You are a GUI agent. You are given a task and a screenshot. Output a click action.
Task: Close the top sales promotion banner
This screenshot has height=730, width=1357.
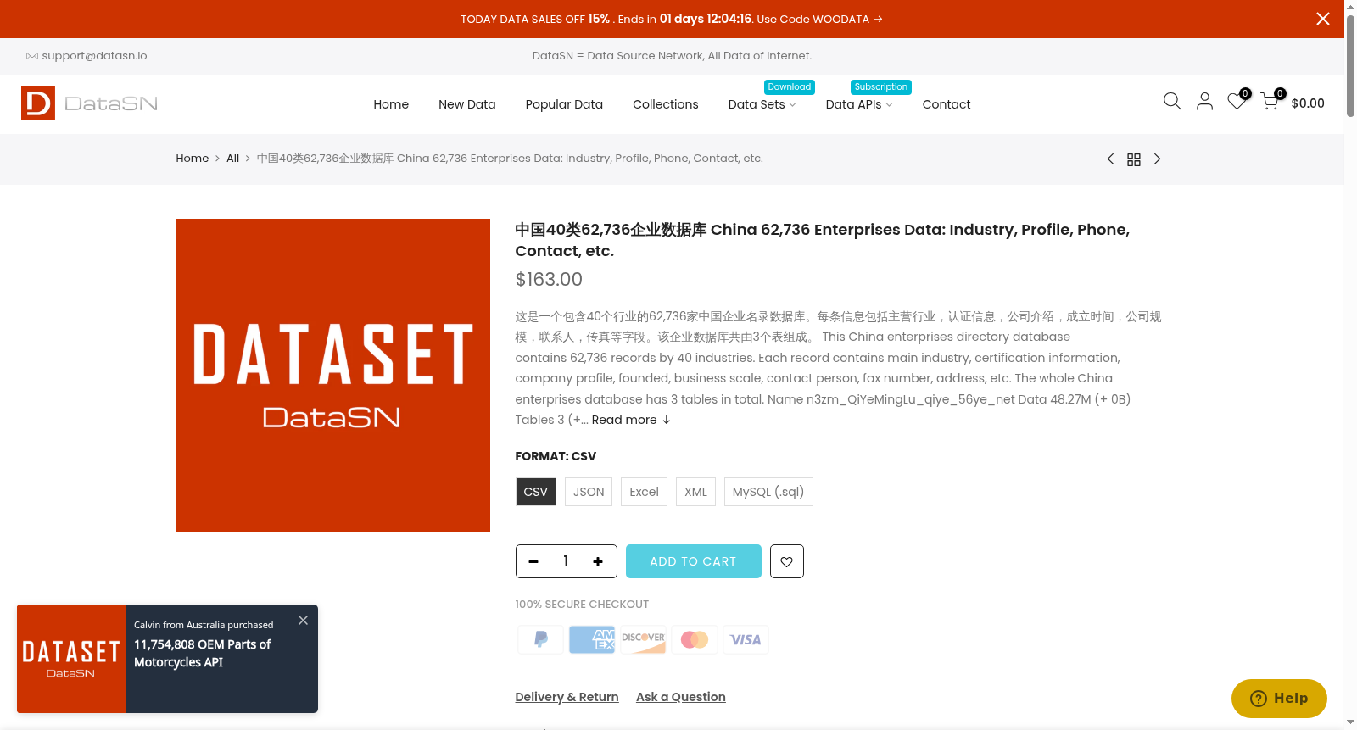tap(1322, 19)
